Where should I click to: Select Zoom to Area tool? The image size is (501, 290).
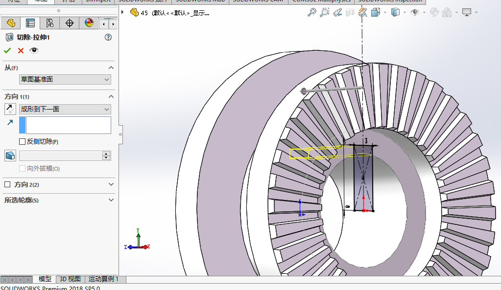(324, 12)
